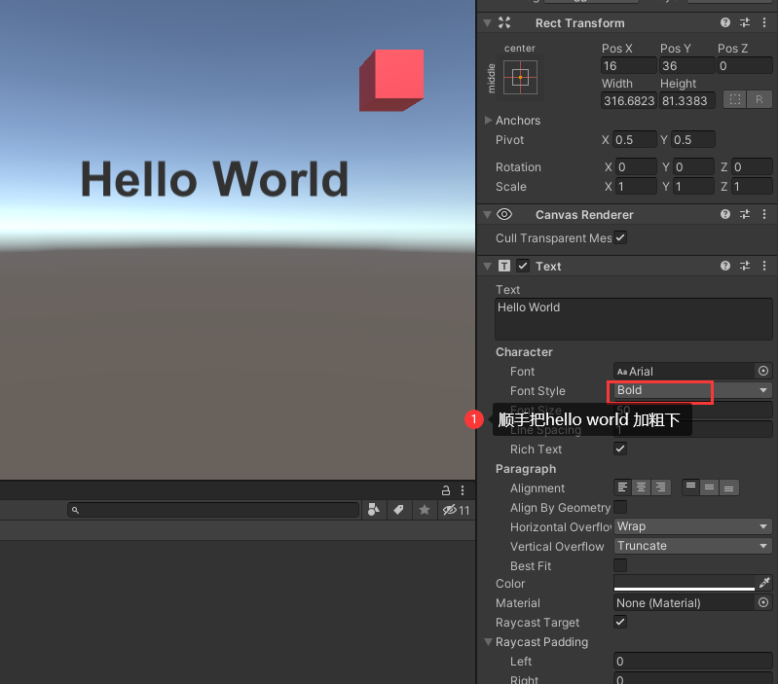Image resolution: width=778 pixels, height=684 pixels.
Task: Enable the Best Fit checkbox
Action: point(620,565)
